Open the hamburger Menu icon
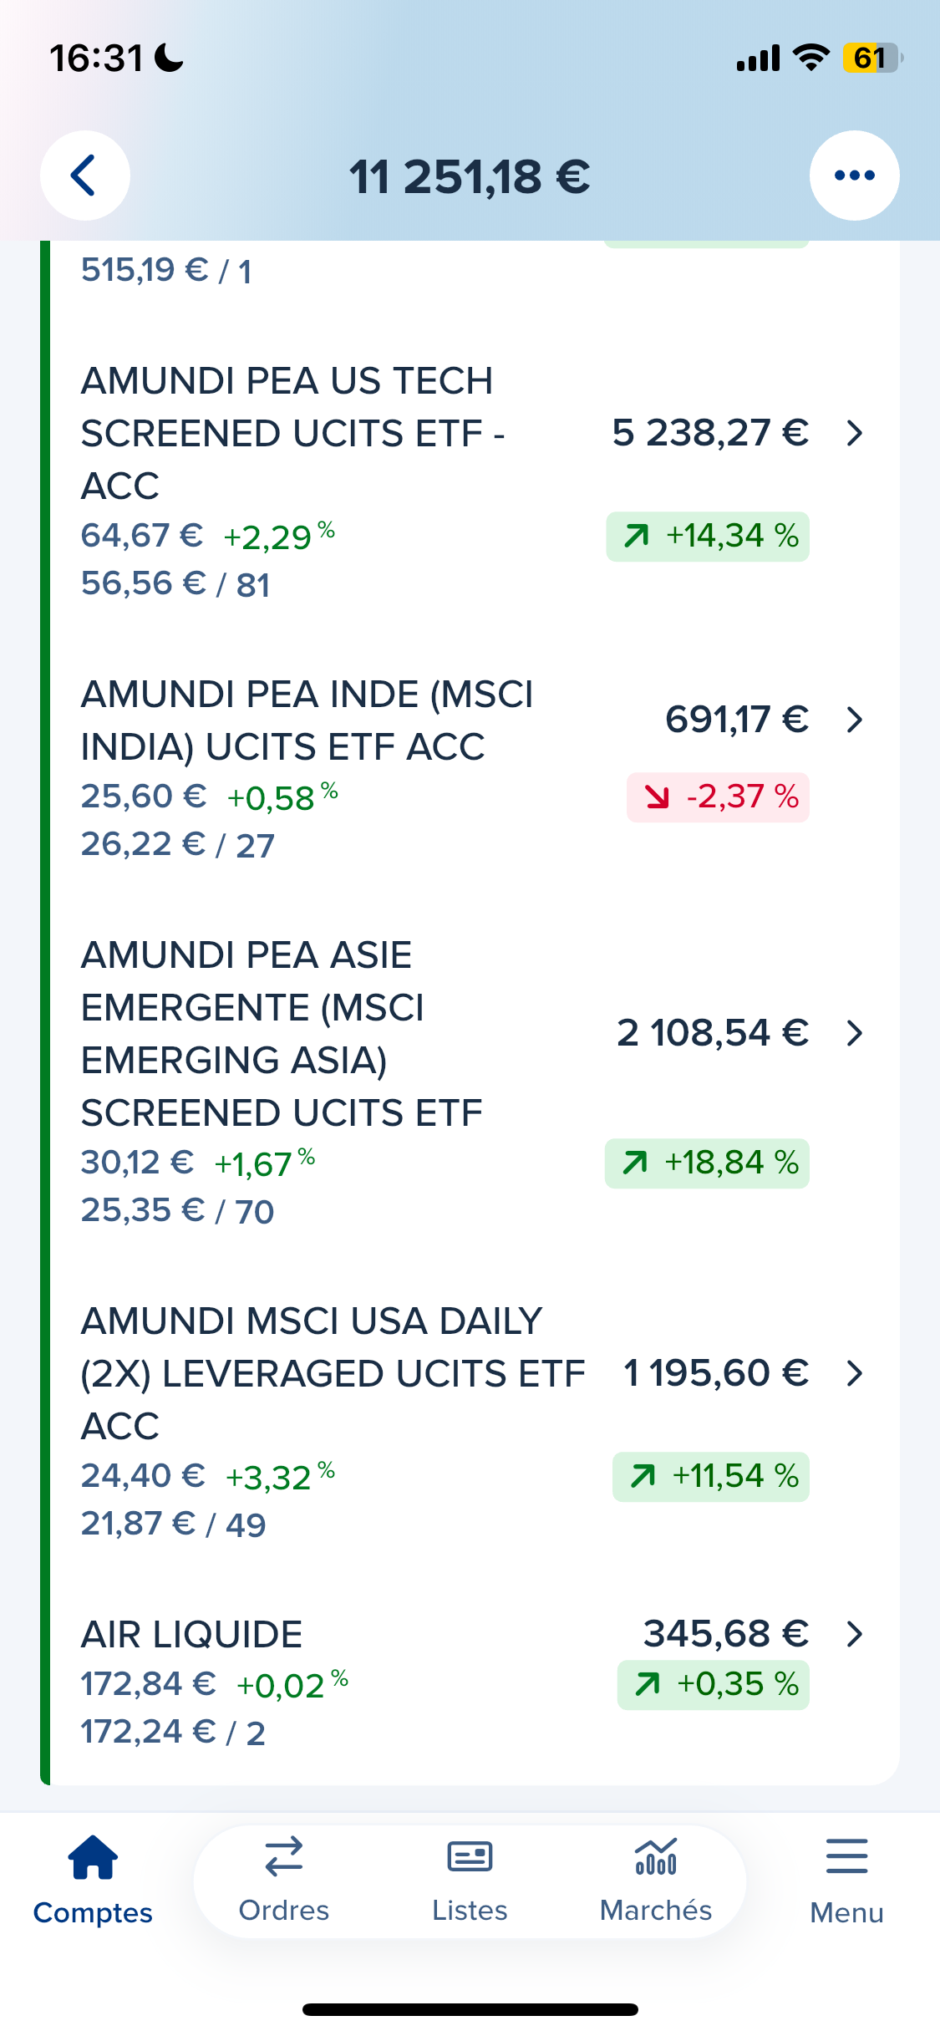The height and width of the screenshot is (2036, 940). click(846, 1857)
